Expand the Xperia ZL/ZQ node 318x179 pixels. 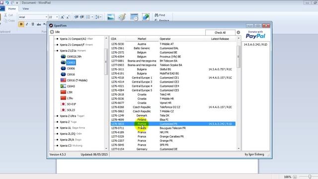[58, 134]
